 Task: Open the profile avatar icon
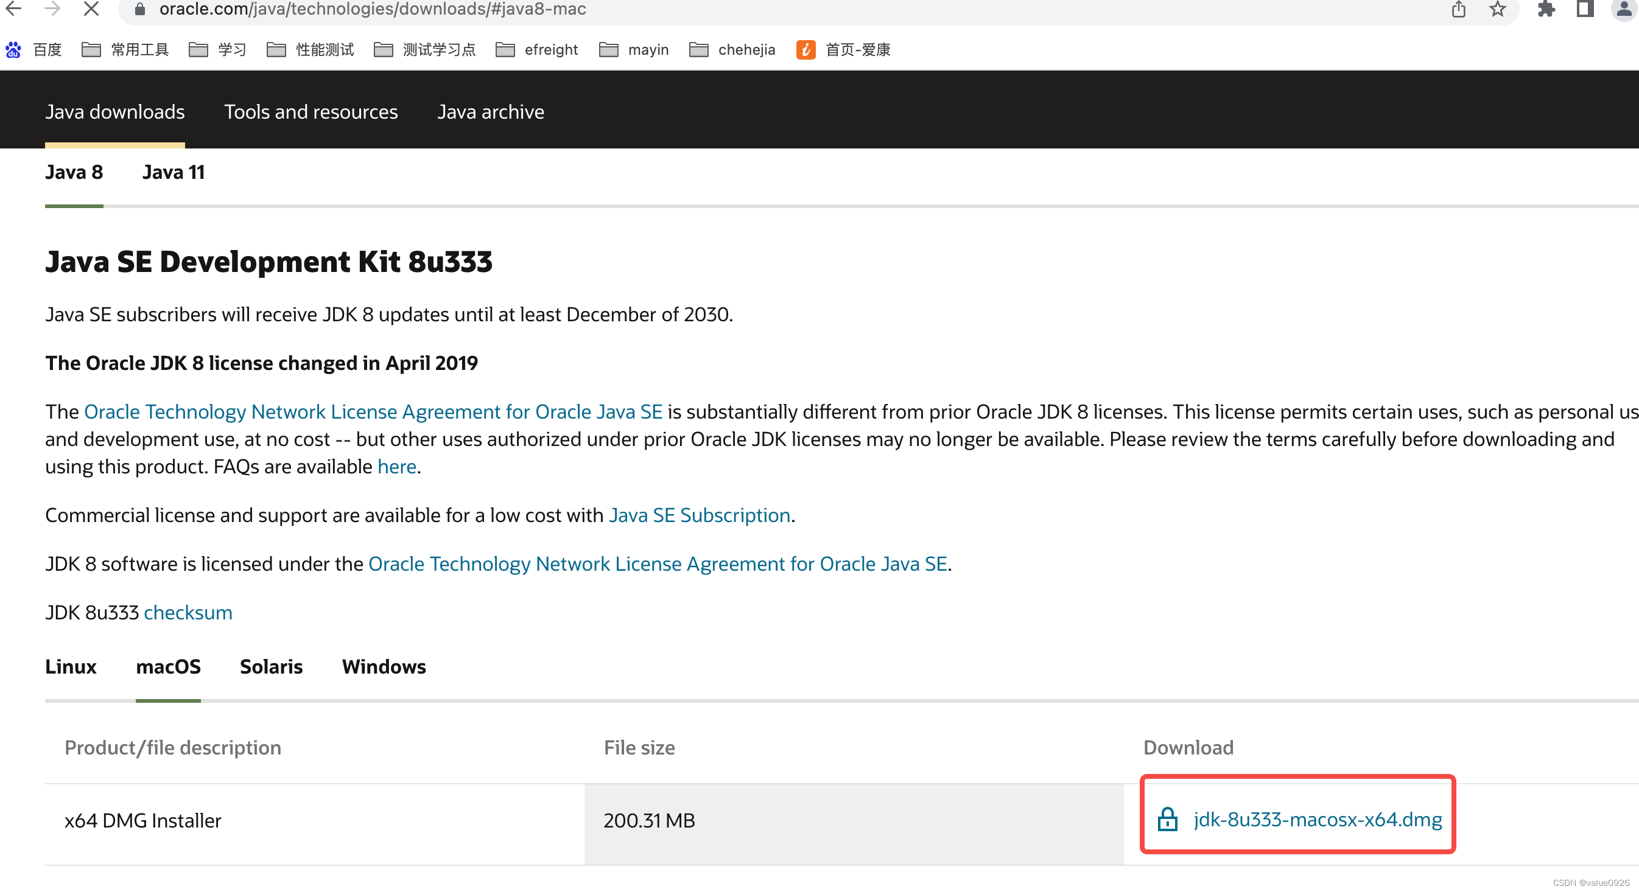click(x=1625, y=9)
